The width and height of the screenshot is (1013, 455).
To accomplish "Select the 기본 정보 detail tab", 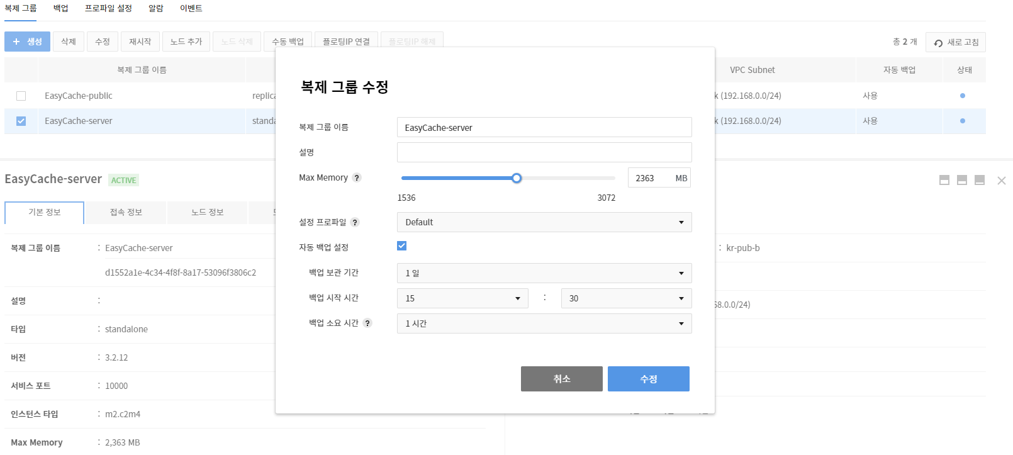I will (x=45, y=213).
